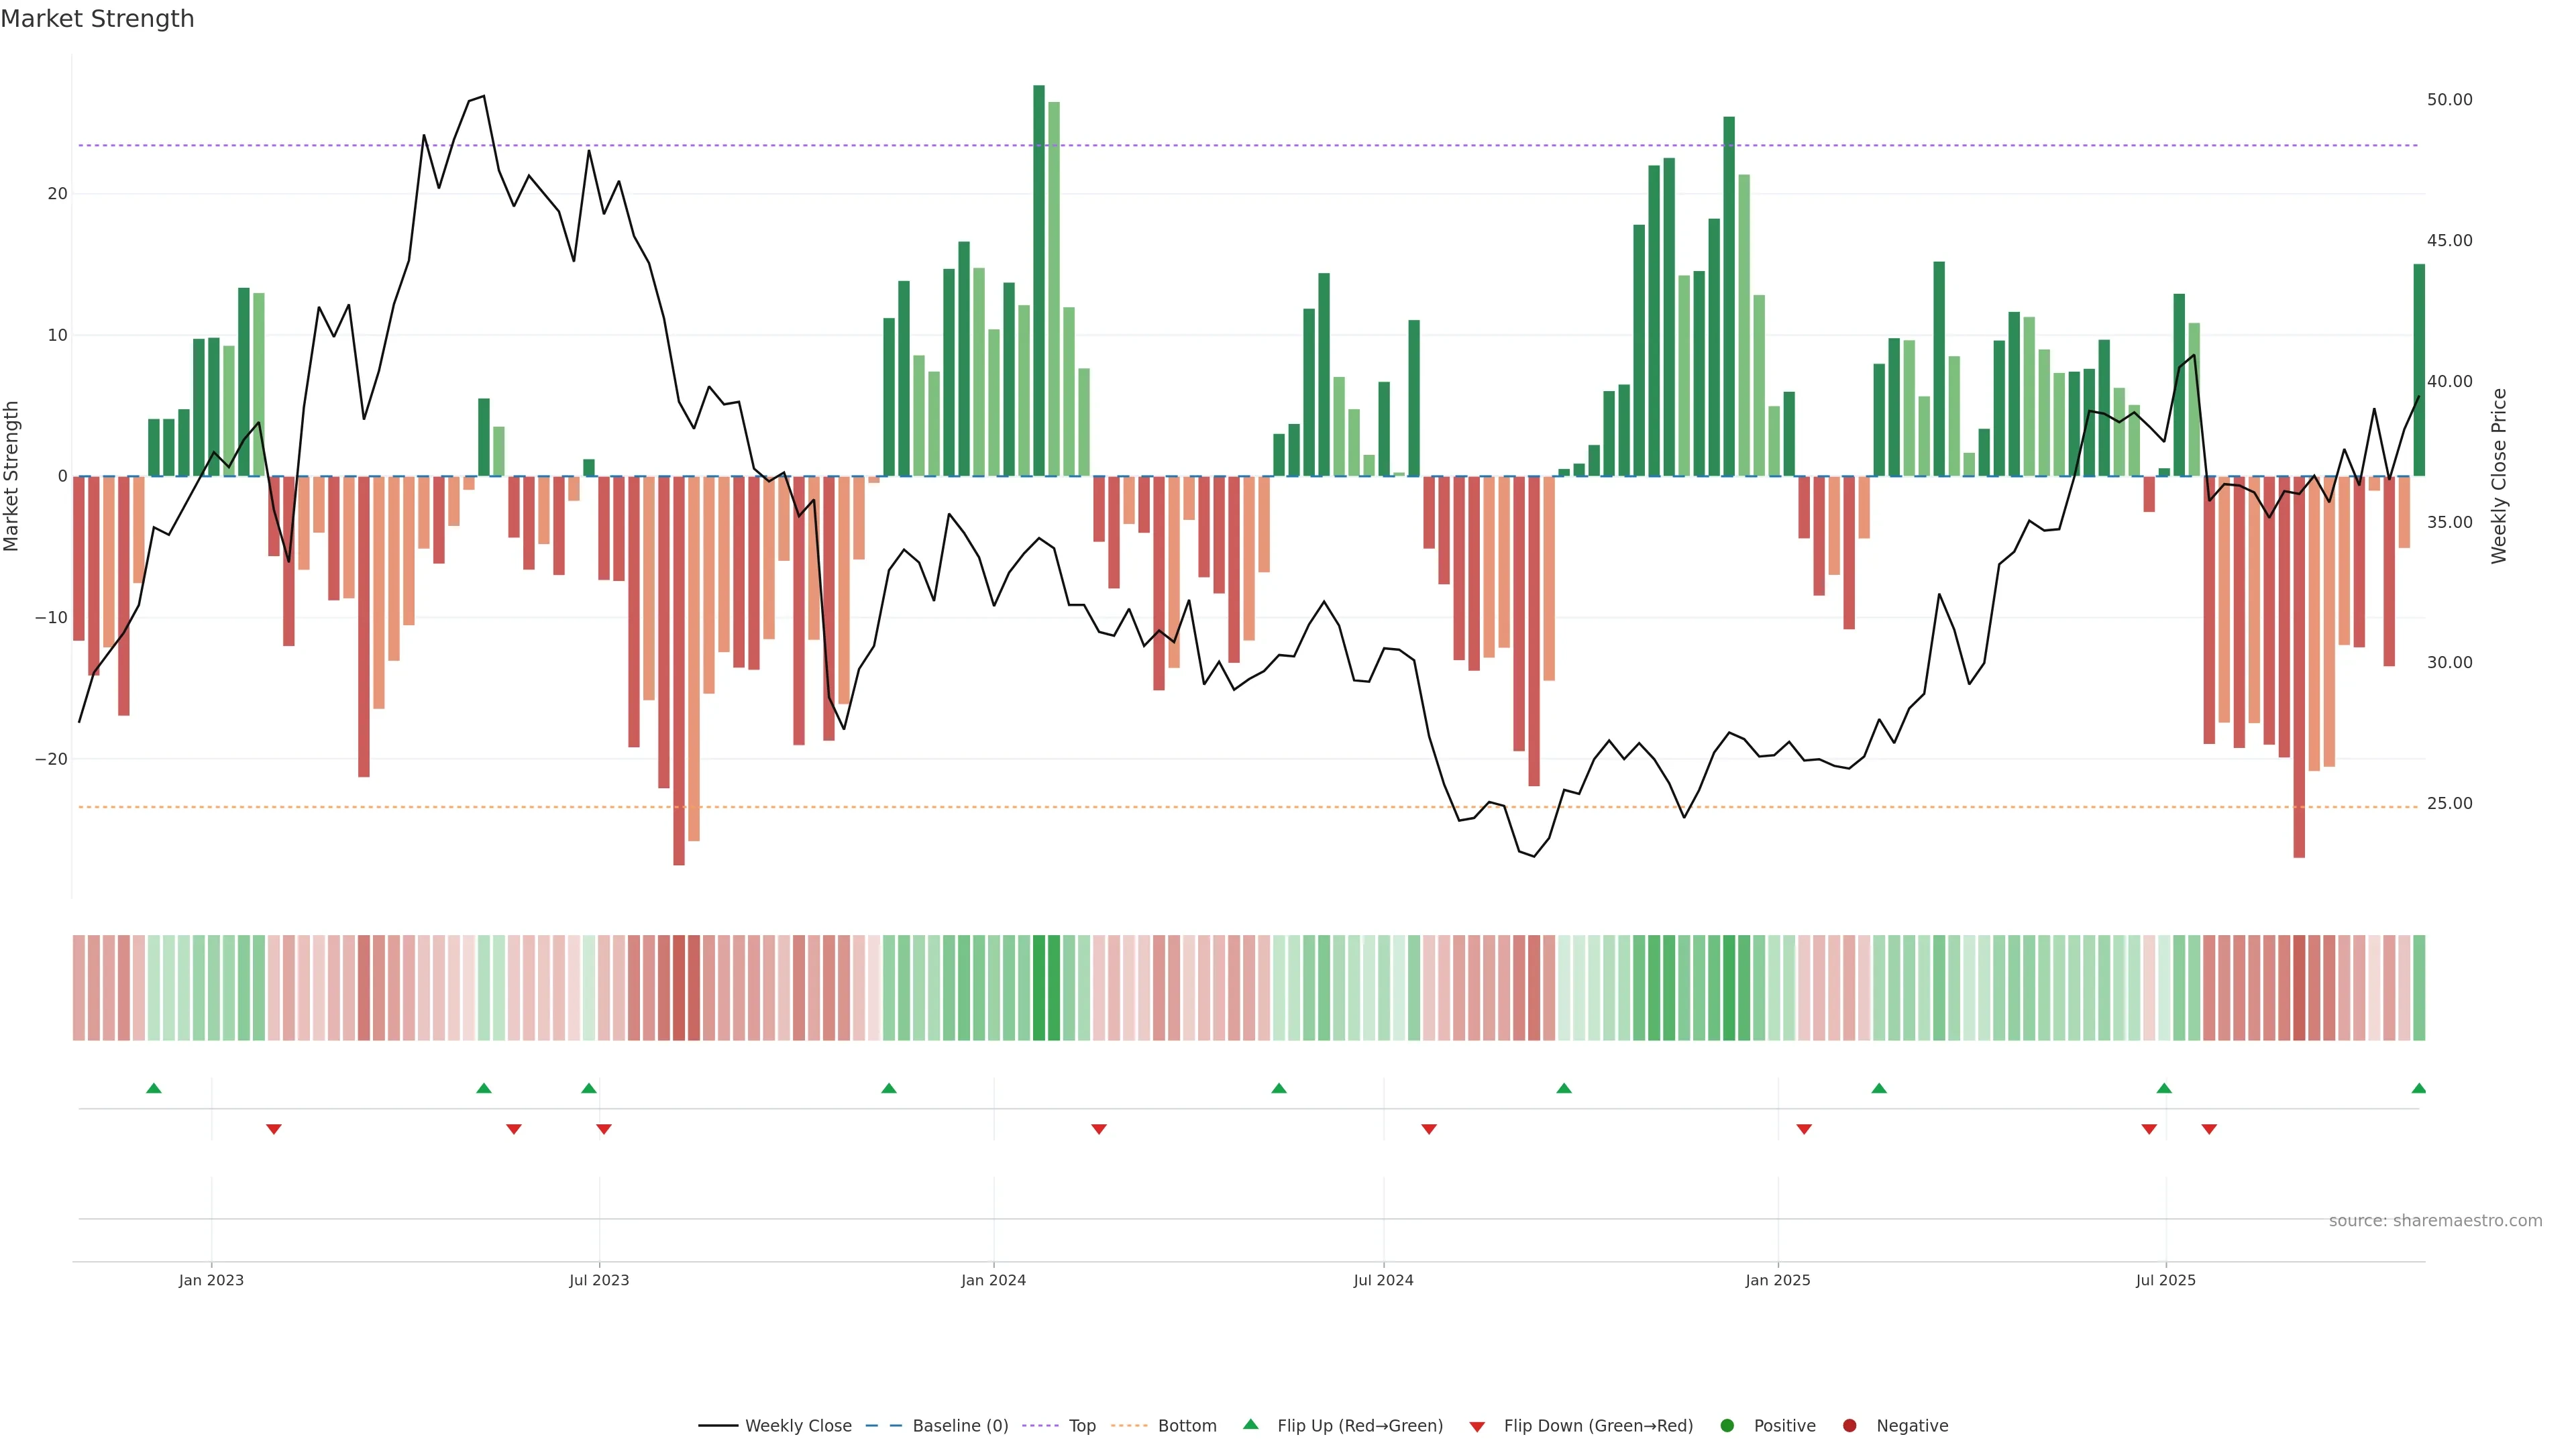The image size is (2576, 1449).
Task: Click the green Flip Up triangle in the legend
Action: click(x=1250, y=1424)
